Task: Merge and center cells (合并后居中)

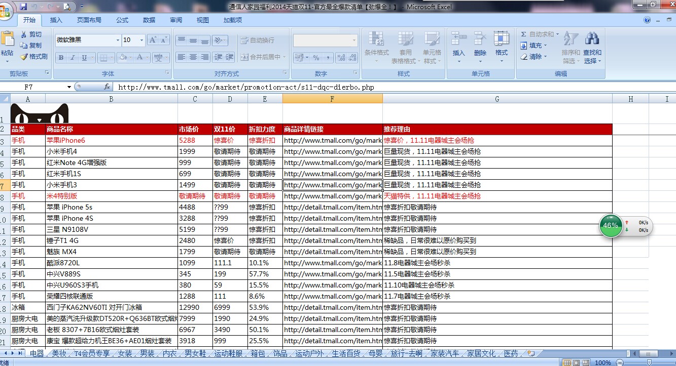Action: tap(264, 57)
